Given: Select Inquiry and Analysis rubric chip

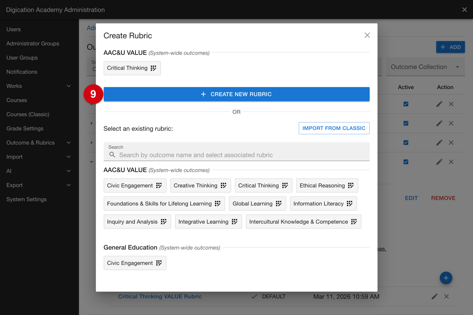Looking at the screenshot, I should click(137, 222).
